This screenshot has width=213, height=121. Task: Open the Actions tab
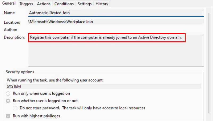pos(43,4)
